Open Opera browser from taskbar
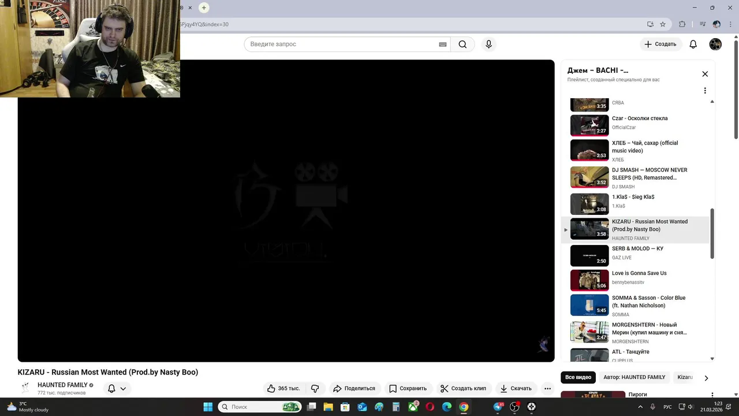Screen dimensions: 739x416 coord(430,407)
